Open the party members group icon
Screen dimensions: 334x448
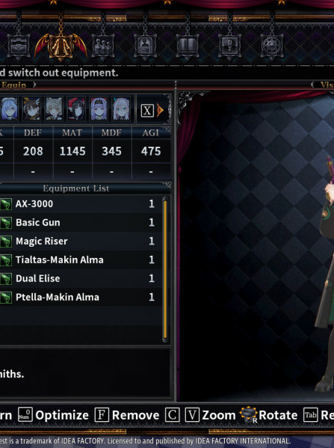pyautogui.click(x=103, y=46)
